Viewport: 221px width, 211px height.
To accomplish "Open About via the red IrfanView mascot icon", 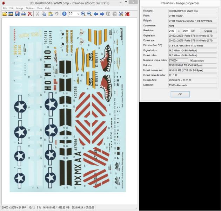I will [127, 14].
